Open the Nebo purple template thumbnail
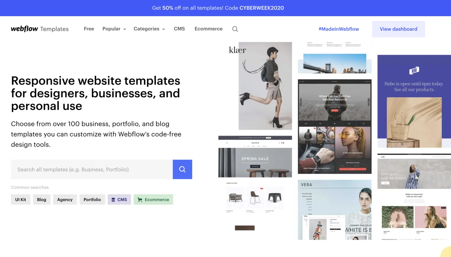Image resolution: width=451 pixels, height=257 pixels. pyautogui.click(x=414, y=101)
